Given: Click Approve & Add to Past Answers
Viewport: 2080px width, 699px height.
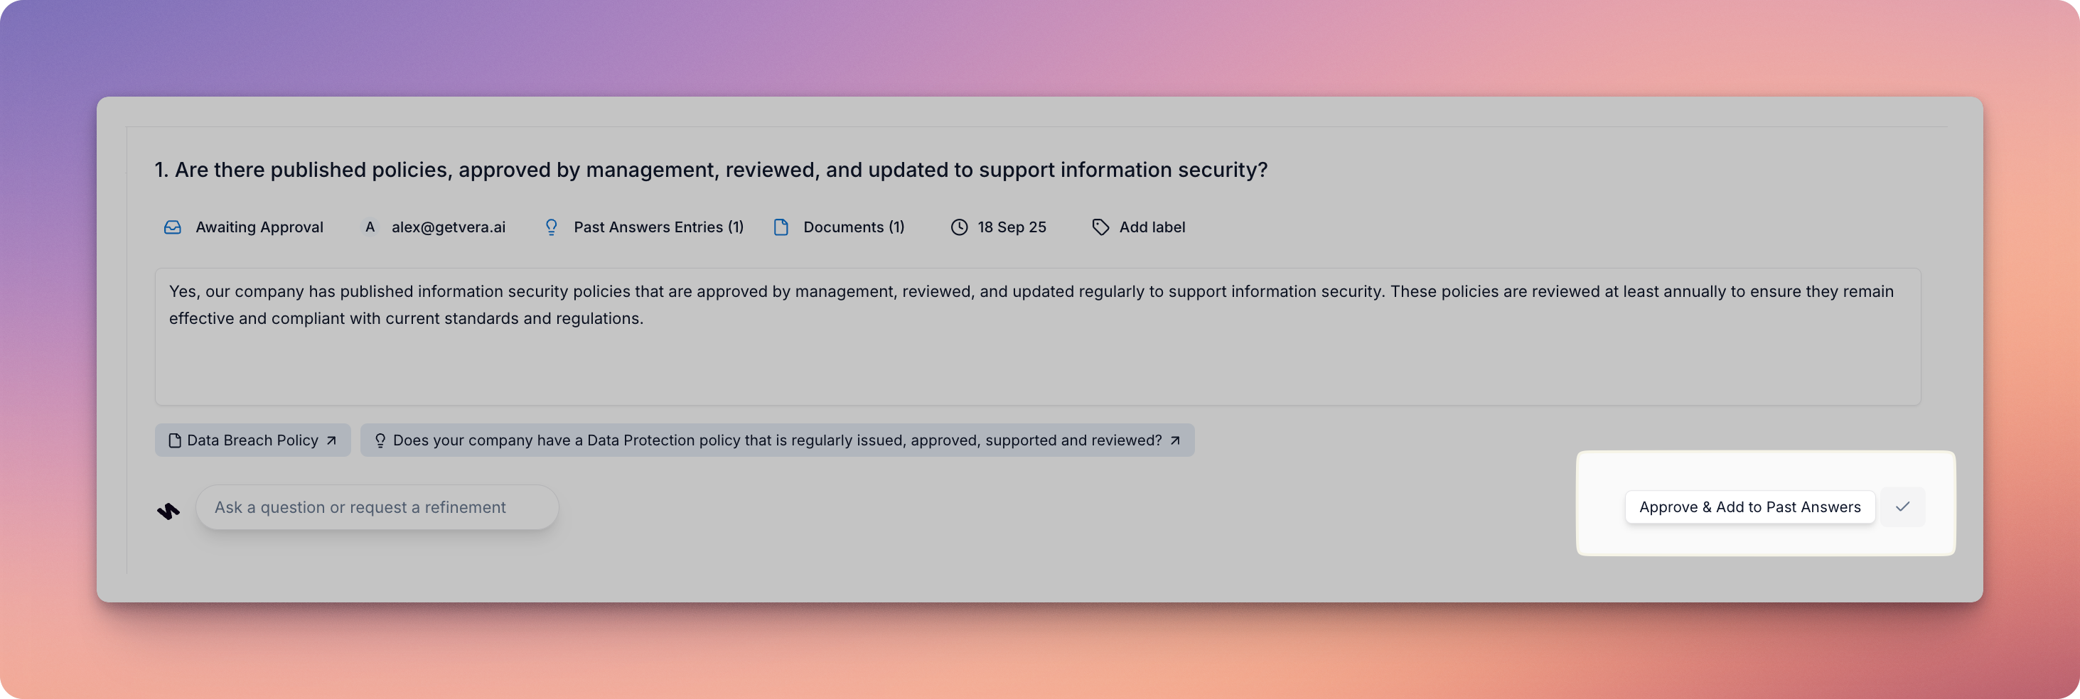Looking at the screenshot, I should click(1749, 507).
